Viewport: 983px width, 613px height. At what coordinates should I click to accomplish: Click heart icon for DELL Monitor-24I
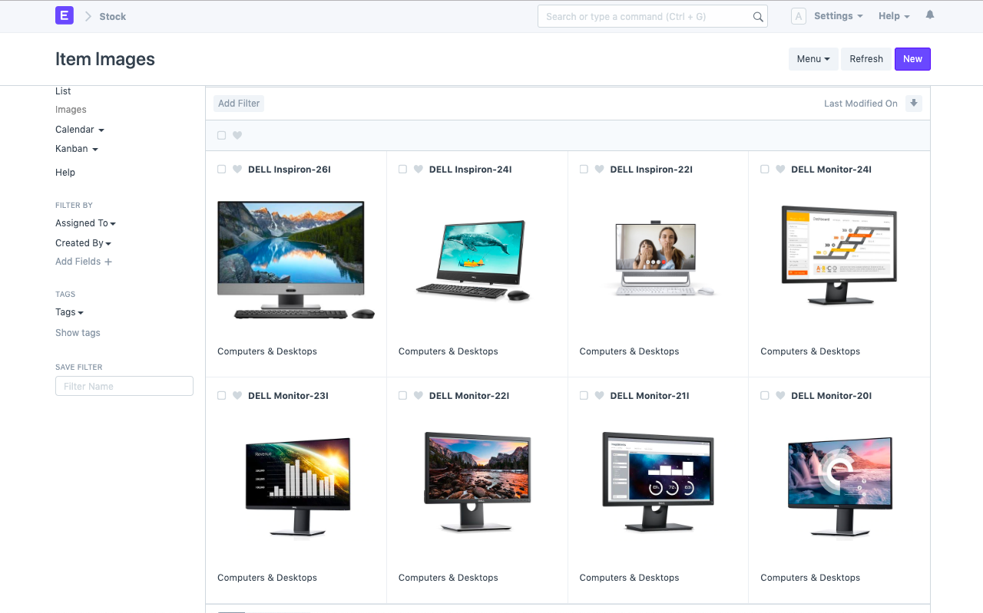click(x=780, y=170)
